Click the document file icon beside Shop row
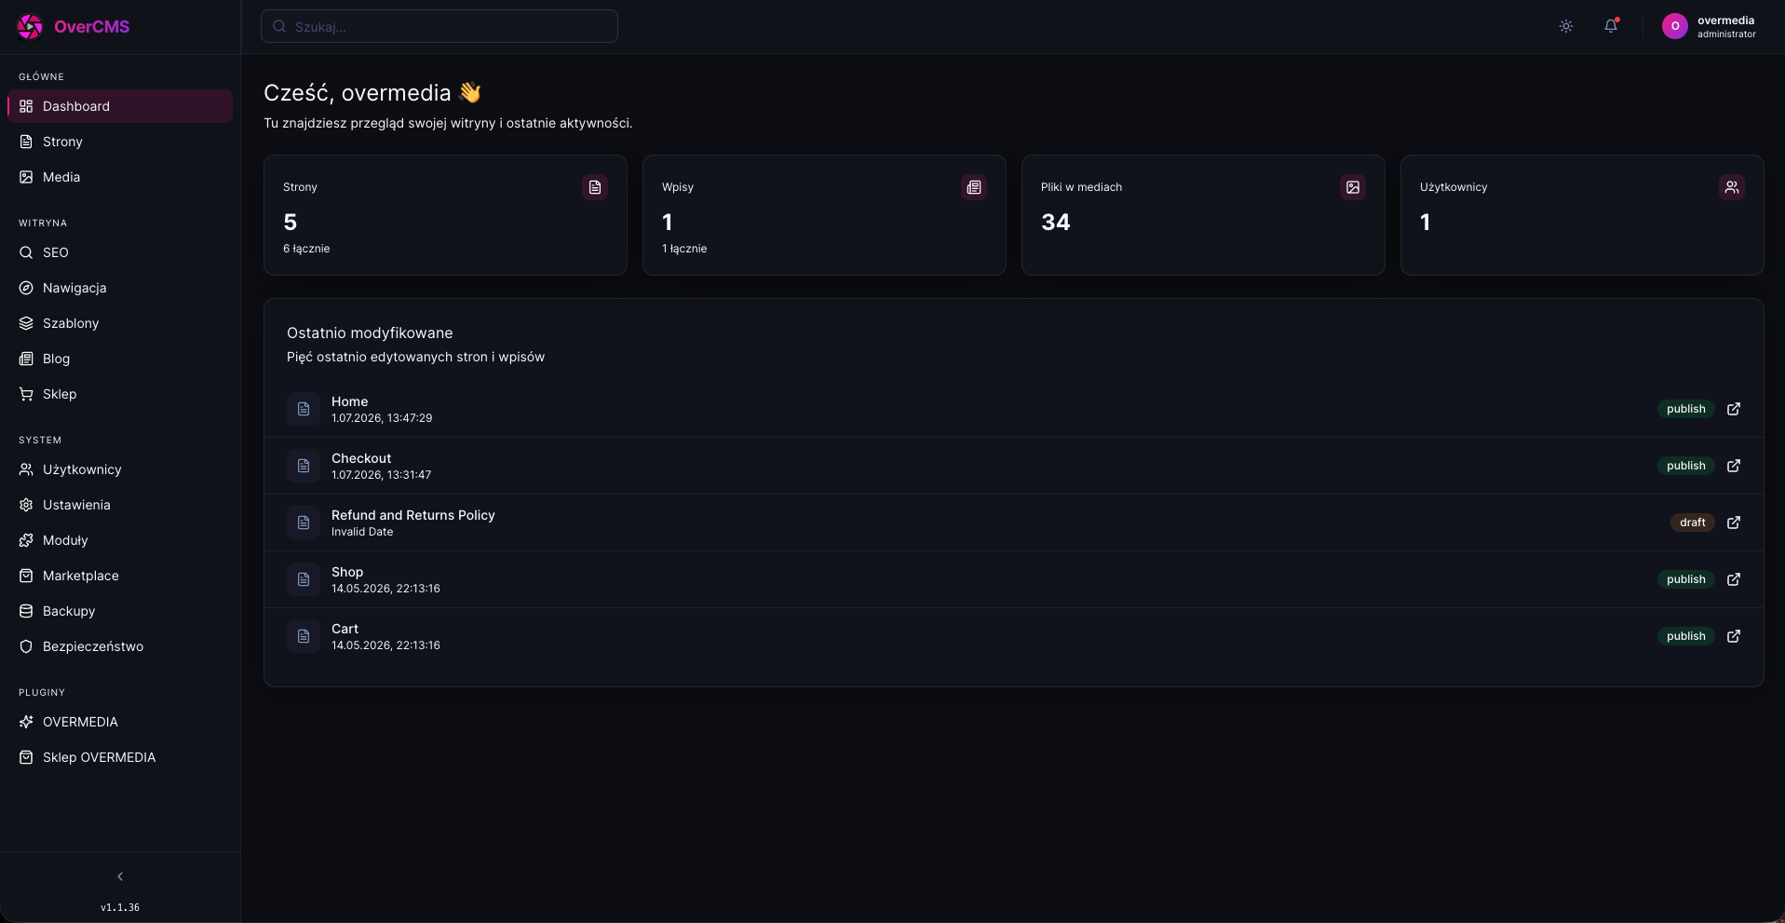This screenshot has width=1785, height=923. point(304,579)
